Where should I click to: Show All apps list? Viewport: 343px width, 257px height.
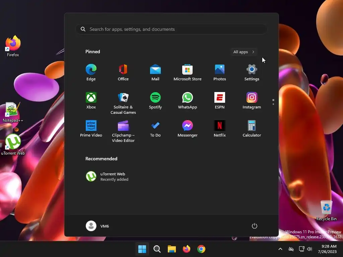point(244,52)
